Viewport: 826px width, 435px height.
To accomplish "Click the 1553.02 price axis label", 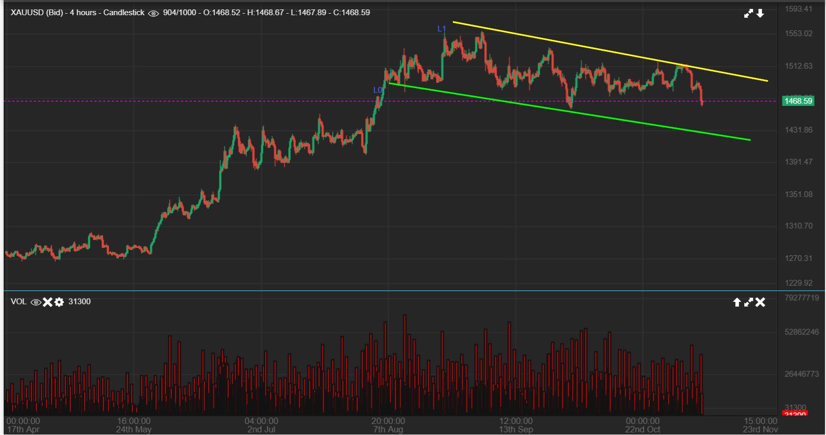I will 799,34.
